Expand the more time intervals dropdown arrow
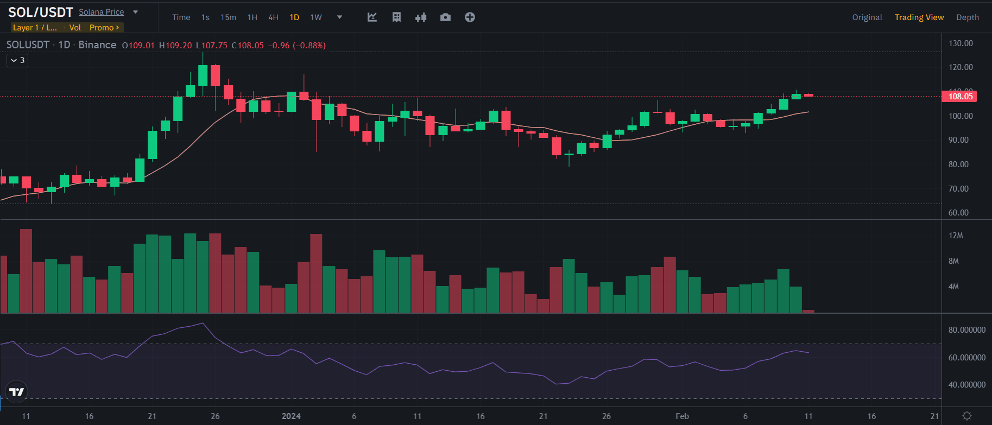The height and width of the screenshot is (425, 992). [x=339, y=17]
